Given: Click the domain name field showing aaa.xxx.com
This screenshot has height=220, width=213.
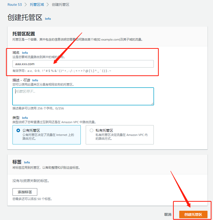Looking at the screenshot, I should [83, 64].
